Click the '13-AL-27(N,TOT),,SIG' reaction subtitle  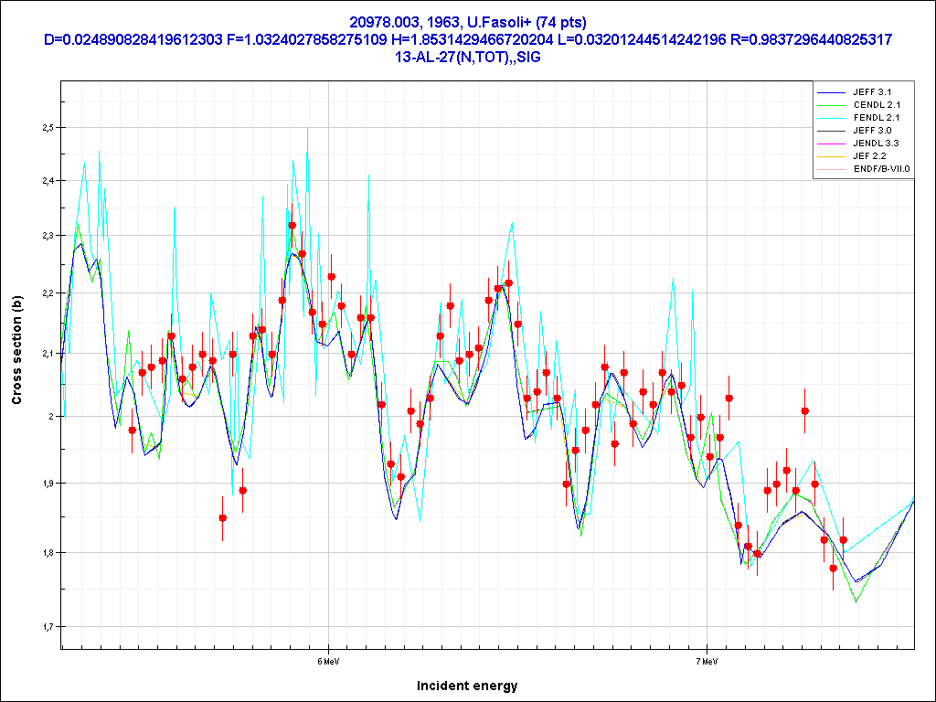[467, 57]
